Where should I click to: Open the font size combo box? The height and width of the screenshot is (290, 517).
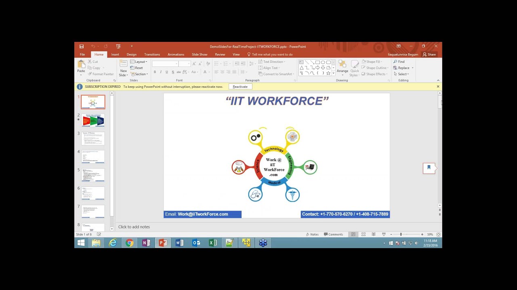185,64
